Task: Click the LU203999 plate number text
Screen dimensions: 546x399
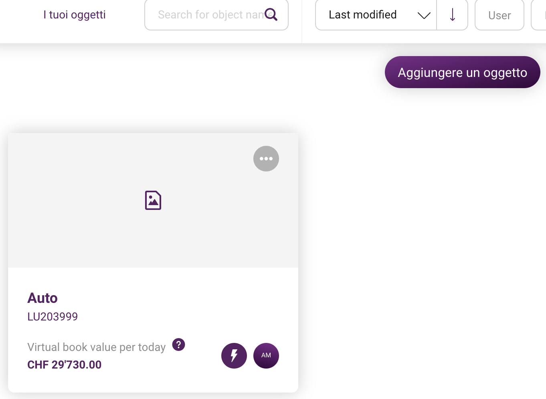Action: click(53, 316)
